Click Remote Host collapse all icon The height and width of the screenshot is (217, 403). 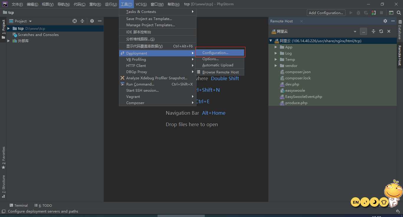tap(373, 31)
